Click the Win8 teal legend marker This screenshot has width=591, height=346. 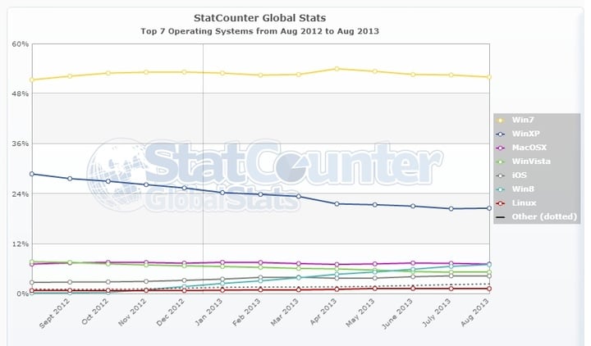pyautogui.click(x=501, y=189)
